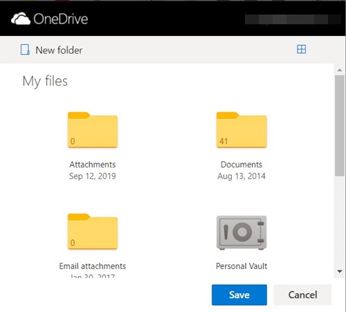
Task: Open the Personal Vault safe icon
Action: coord(242,232)
